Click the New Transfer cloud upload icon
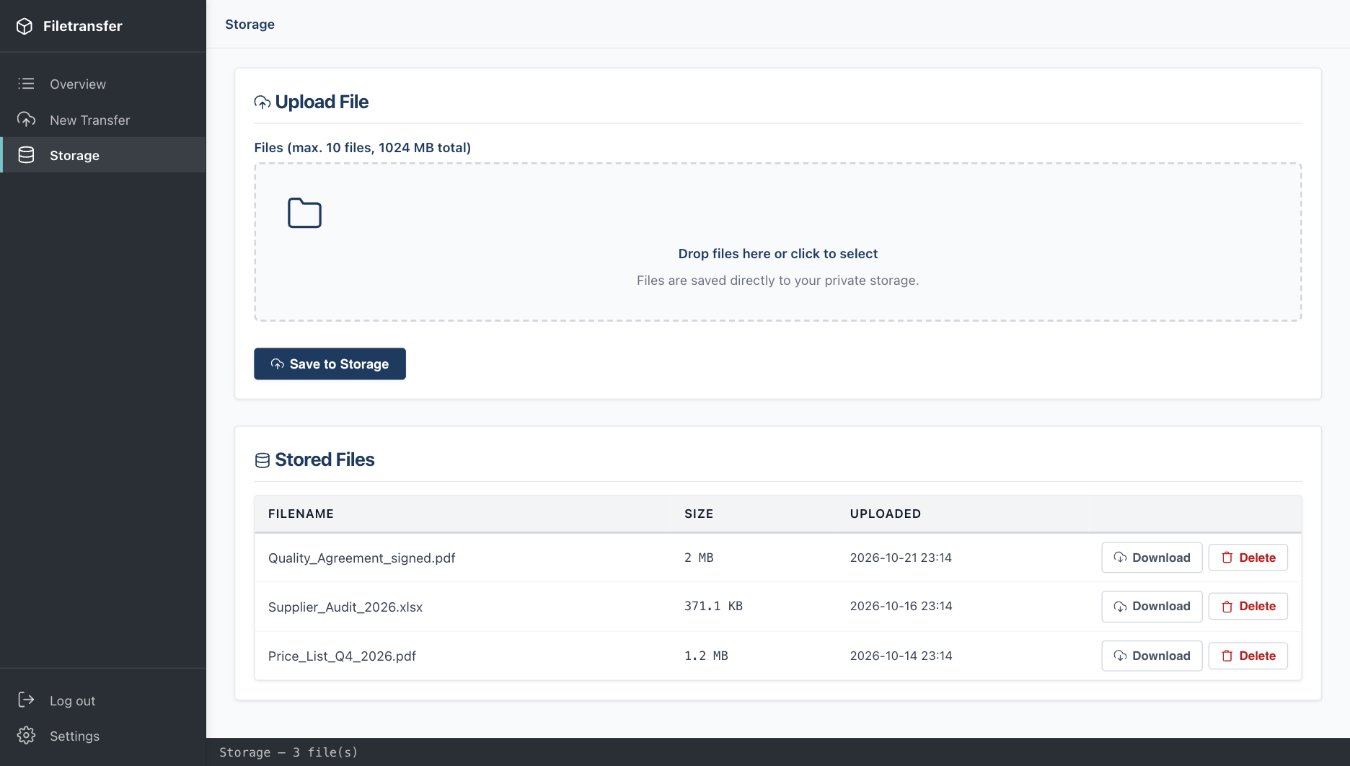This screenshot has height=766, width=1350. point(26,120)
